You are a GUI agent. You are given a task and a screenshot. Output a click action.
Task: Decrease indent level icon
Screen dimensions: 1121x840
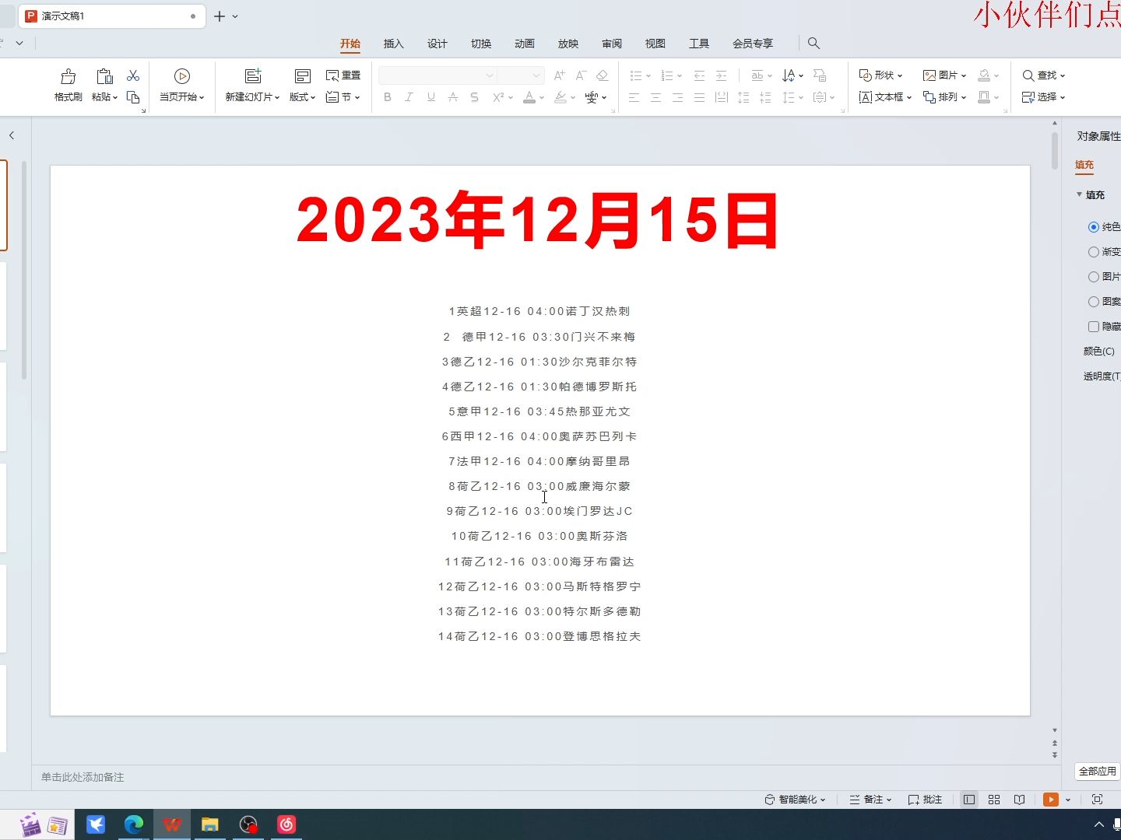tap(699, 75)
